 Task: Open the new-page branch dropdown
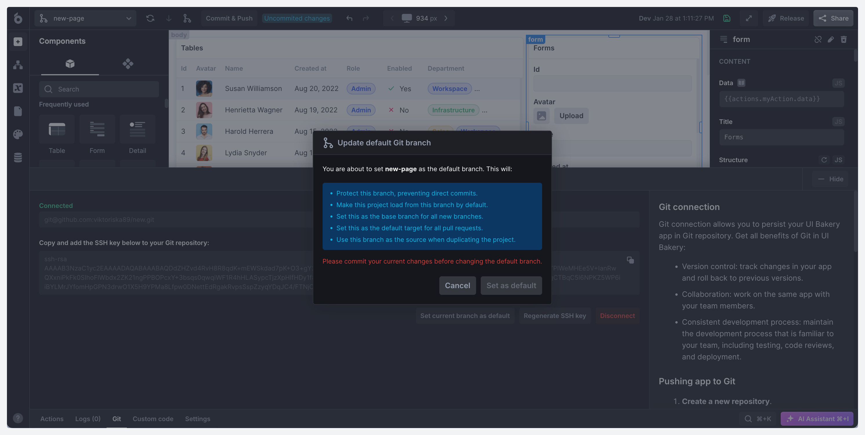[85, 18]
